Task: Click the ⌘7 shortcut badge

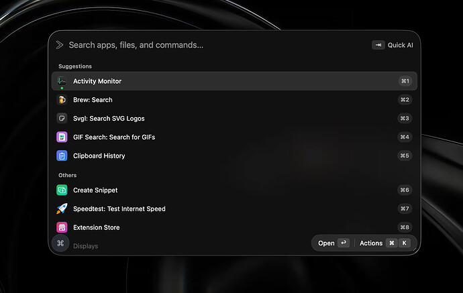Action: [405, 209]
